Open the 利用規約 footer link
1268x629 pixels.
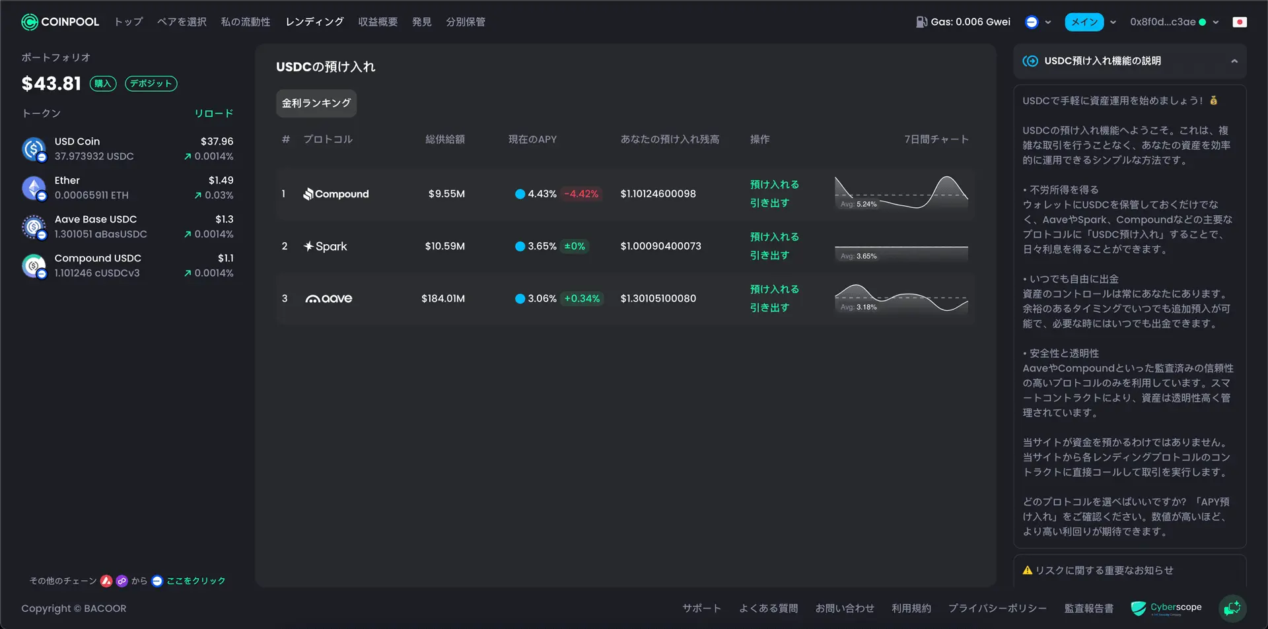click(x=911, y=609)
